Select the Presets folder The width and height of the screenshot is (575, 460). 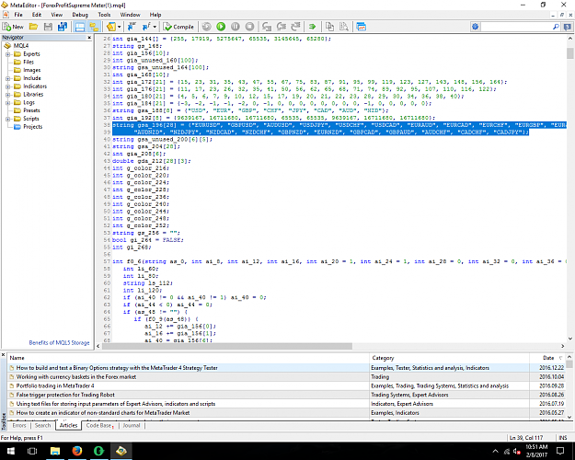[x=31, y=110]
